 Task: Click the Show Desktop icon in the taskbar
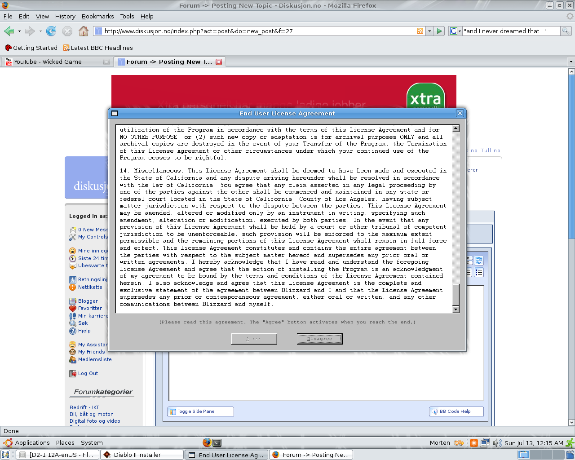(5, 455)
